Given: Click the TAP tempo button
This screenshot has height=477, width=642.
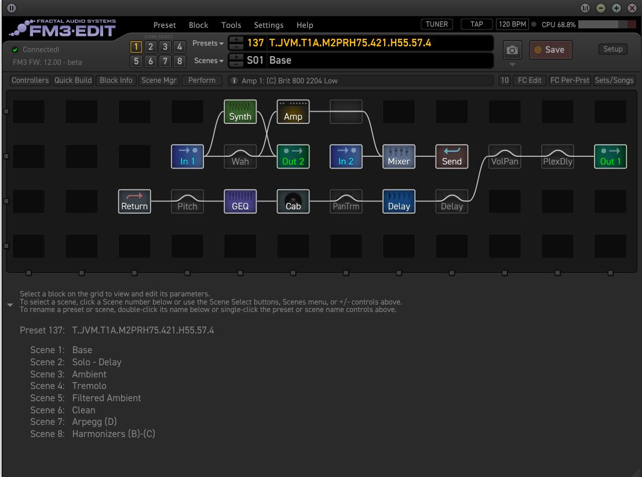Looking at the screenshot, I should click(x=476, y=24).
